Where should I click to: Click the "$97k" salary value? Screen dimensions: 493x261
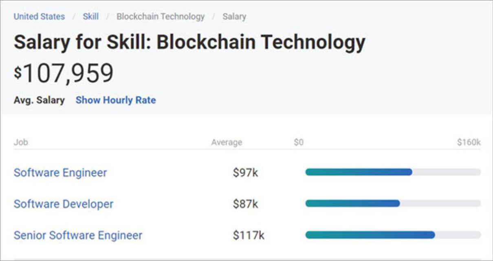pos(246,173)
